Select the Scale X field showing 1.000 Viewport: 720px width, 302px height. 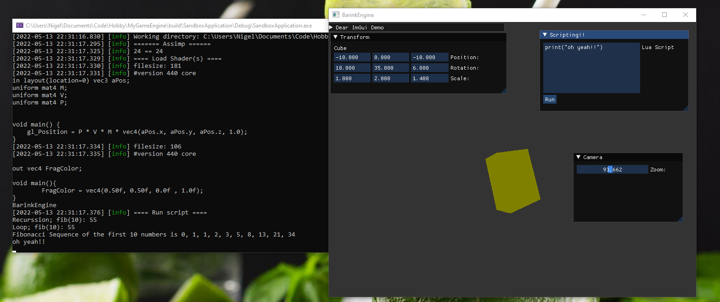point(352,78)
